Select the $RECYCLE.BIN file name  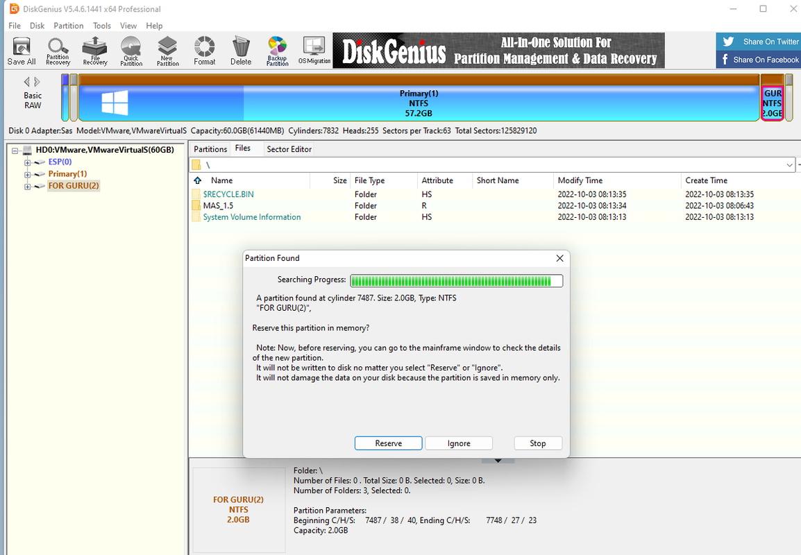pyautogui.click(x=228, y=194)
